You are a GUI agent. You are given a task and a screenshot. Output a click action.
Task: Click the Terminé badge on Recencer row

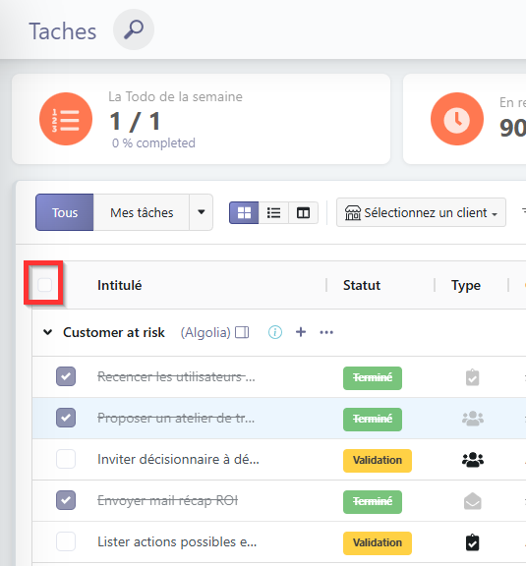373,378
